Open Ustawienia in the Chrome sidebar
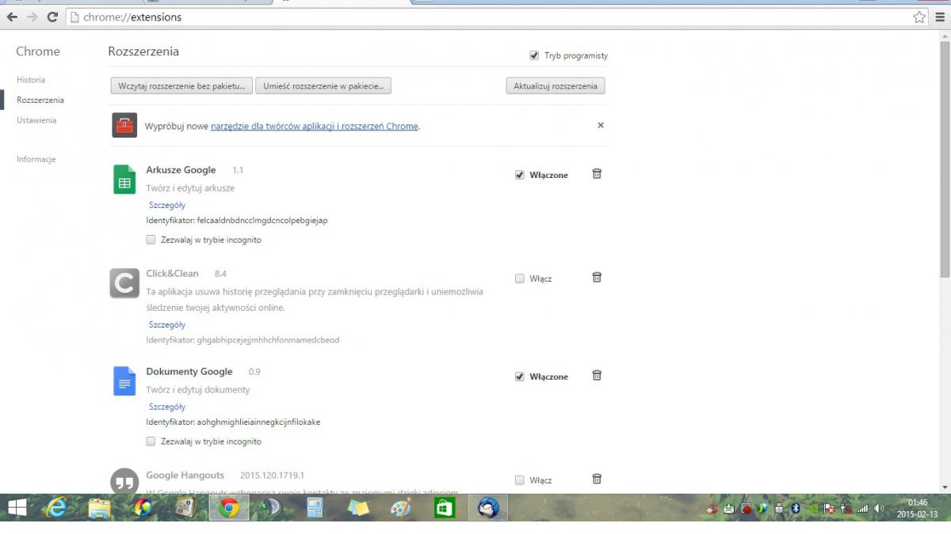951x534 pixels. [x=36, y=120]
